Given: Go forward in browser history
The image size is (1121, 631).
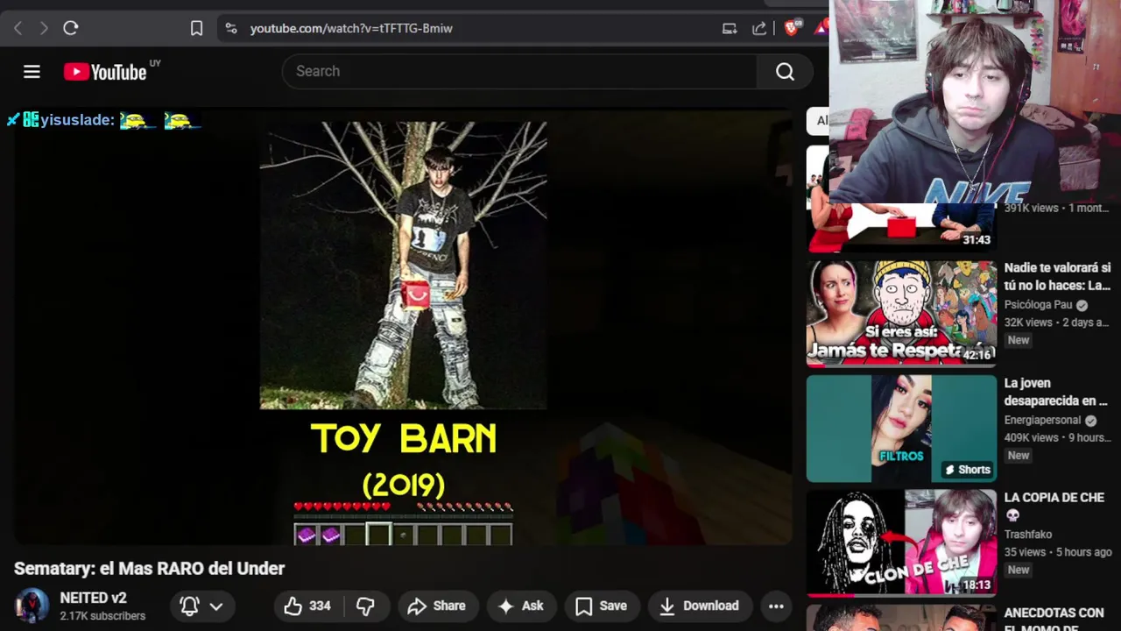Looking at the screenshot, I should pos(44,28).
